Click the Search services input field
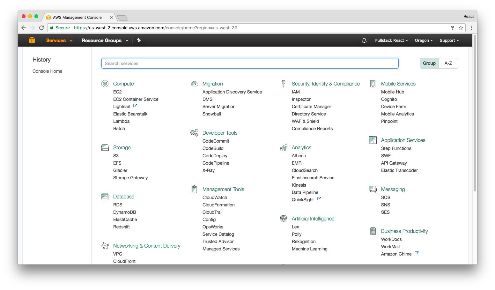Viewport: 495px width, 290px height. pos(250,63)
